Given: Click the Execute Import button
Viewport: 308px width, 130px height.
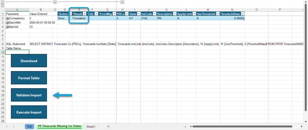Looking at the screenshot, I should [x=29, y=112].
